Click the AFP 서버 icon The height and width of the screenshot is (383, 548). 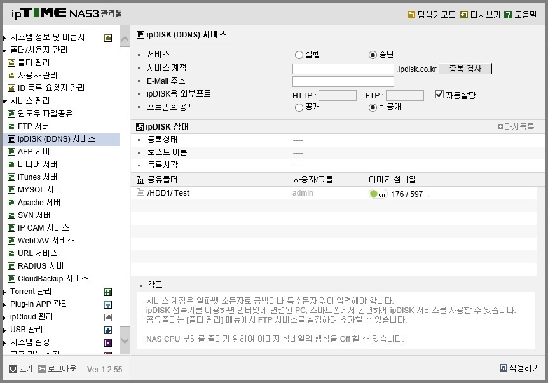11,152
